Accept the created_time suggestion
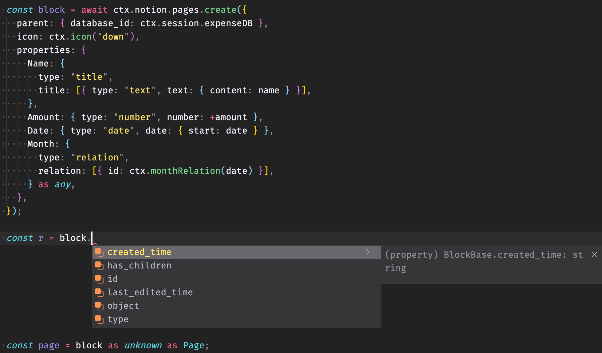Viewport: 602px width, 353px height. point(139,252)
